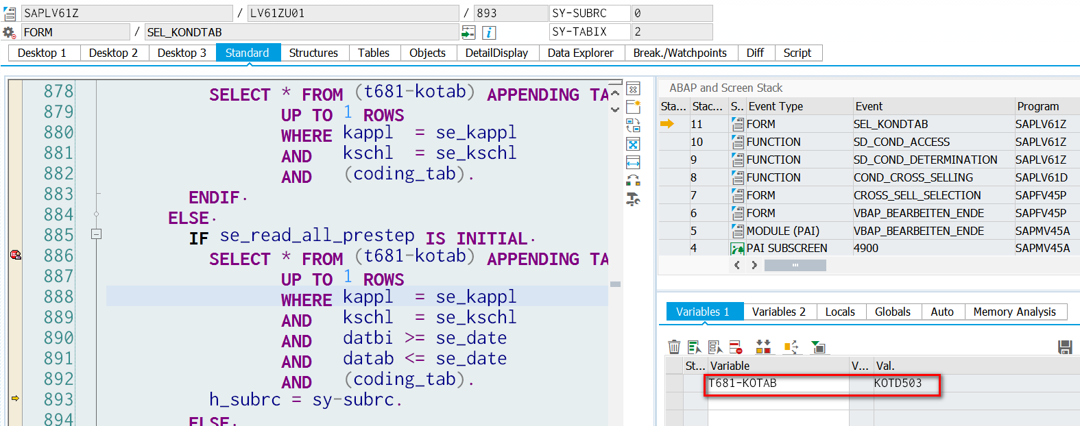Save variables with the floppy disk icon
The image size is (1080, 426).
(x=1065, y=347)
